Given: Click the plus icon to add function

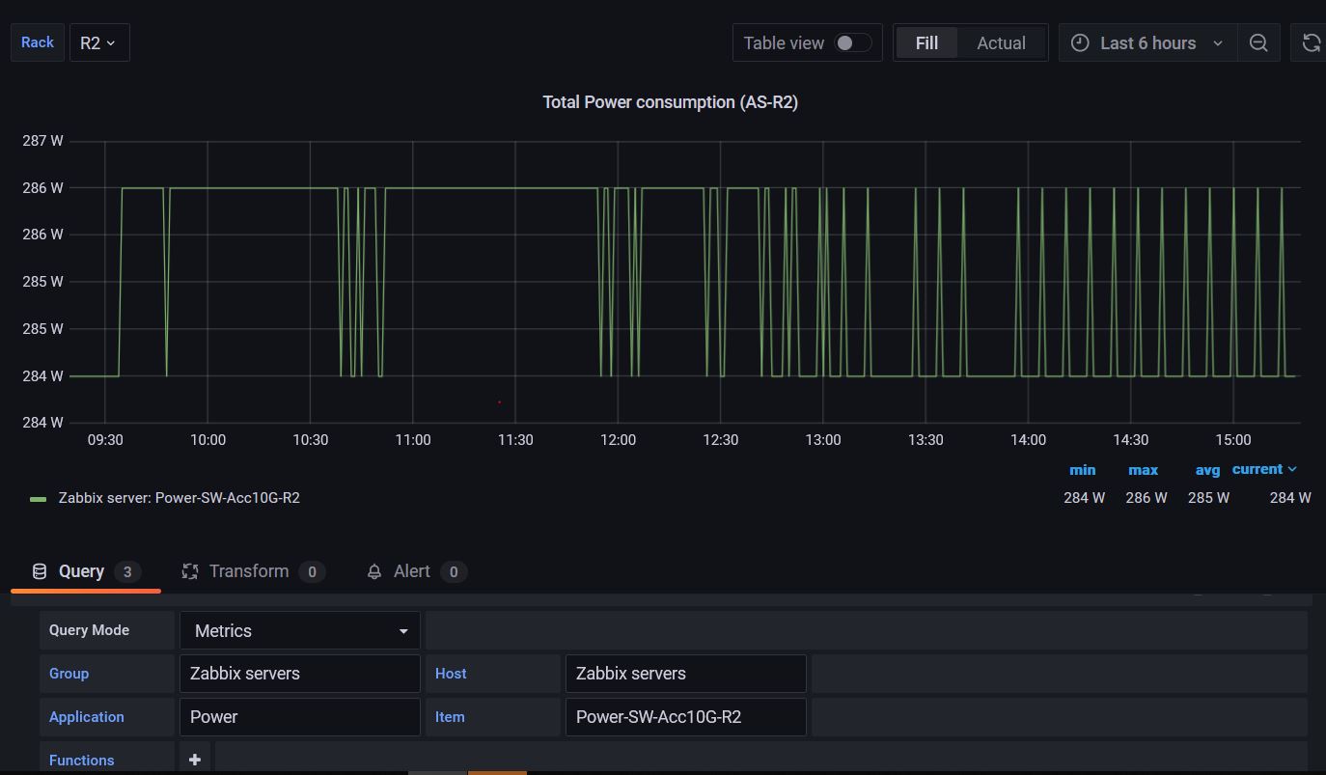Looking at the screenshot, I should 194,760.
